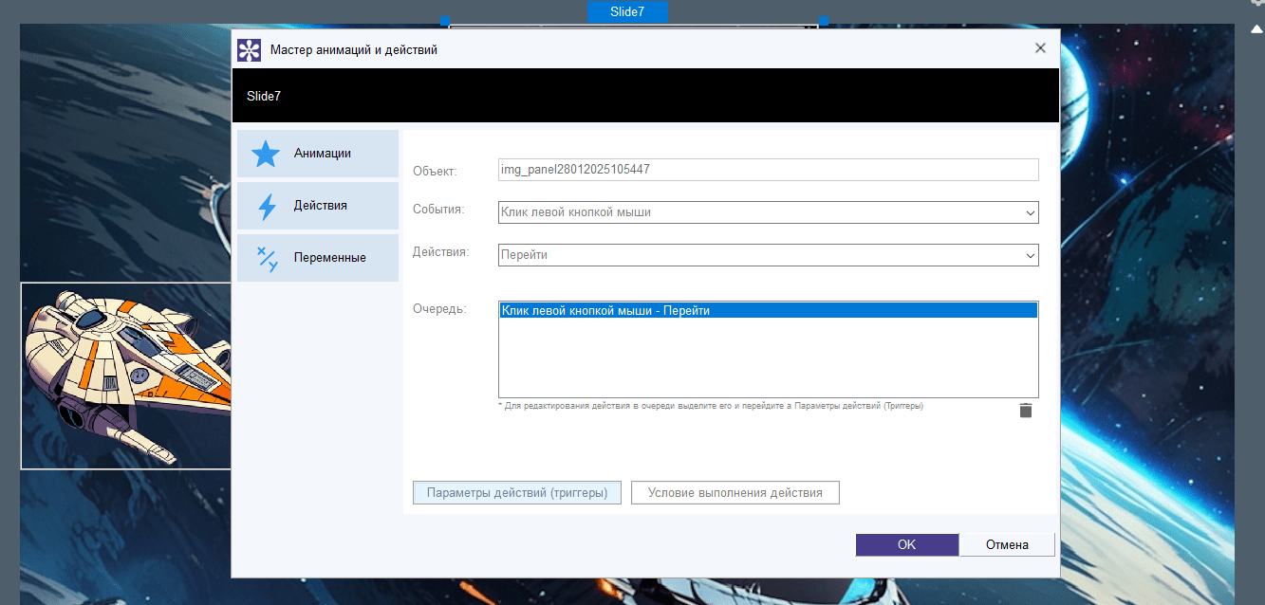This screenshot has width=1265, height=605.
Task: Click the spaceship image on the slide
Action: [x=126, y=376]
